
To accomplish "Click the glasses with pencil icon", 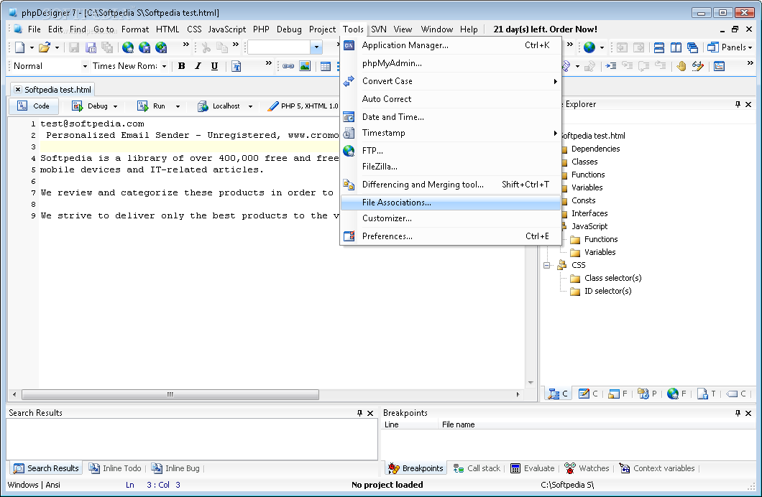I will pyautogui.click(x=698, y=66).
